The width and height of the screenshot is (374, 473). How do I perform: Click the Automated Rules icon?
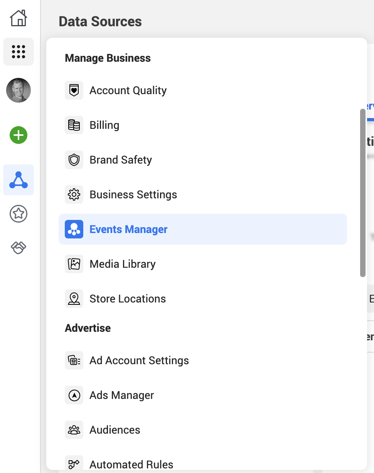(74, 464)
